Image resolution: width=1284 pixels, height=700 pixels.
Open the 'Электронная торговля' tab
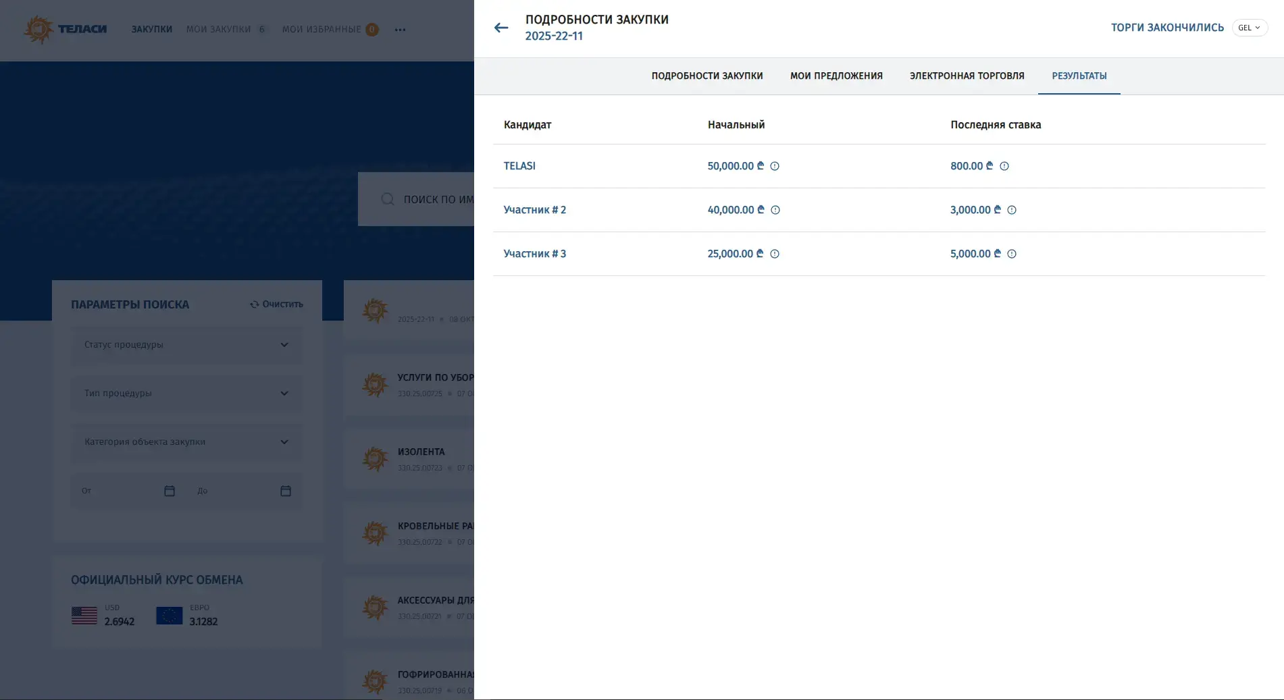[x=967, y=76]
